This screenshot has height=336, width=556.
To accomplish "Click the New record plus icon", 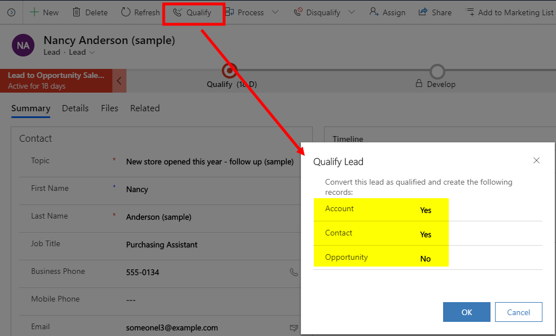I will [34, 12].
